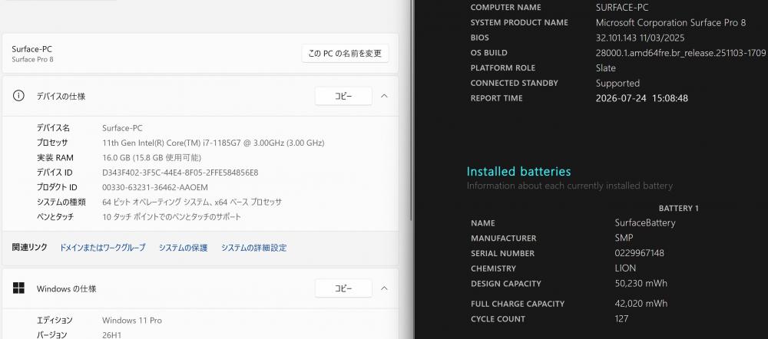The width and height of the screenshot is (768, 339).
Task: Select version value 26H1
Action: 111,335
